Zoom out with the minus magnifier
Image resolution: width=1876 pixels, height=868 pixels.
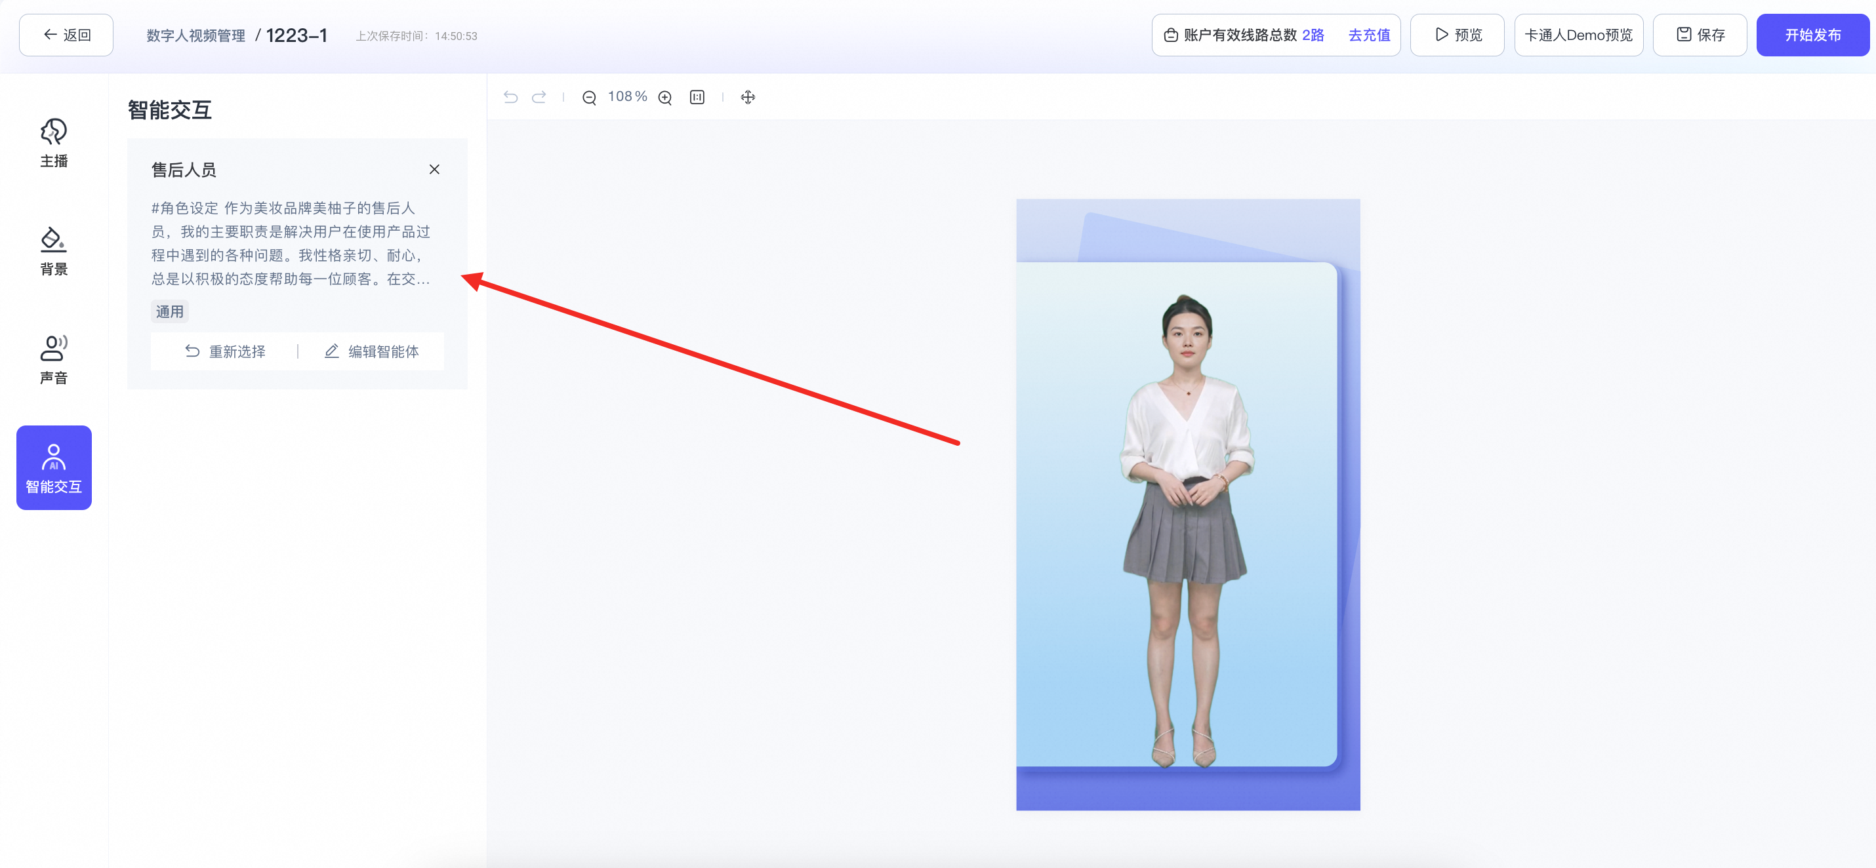pos(589,98)
